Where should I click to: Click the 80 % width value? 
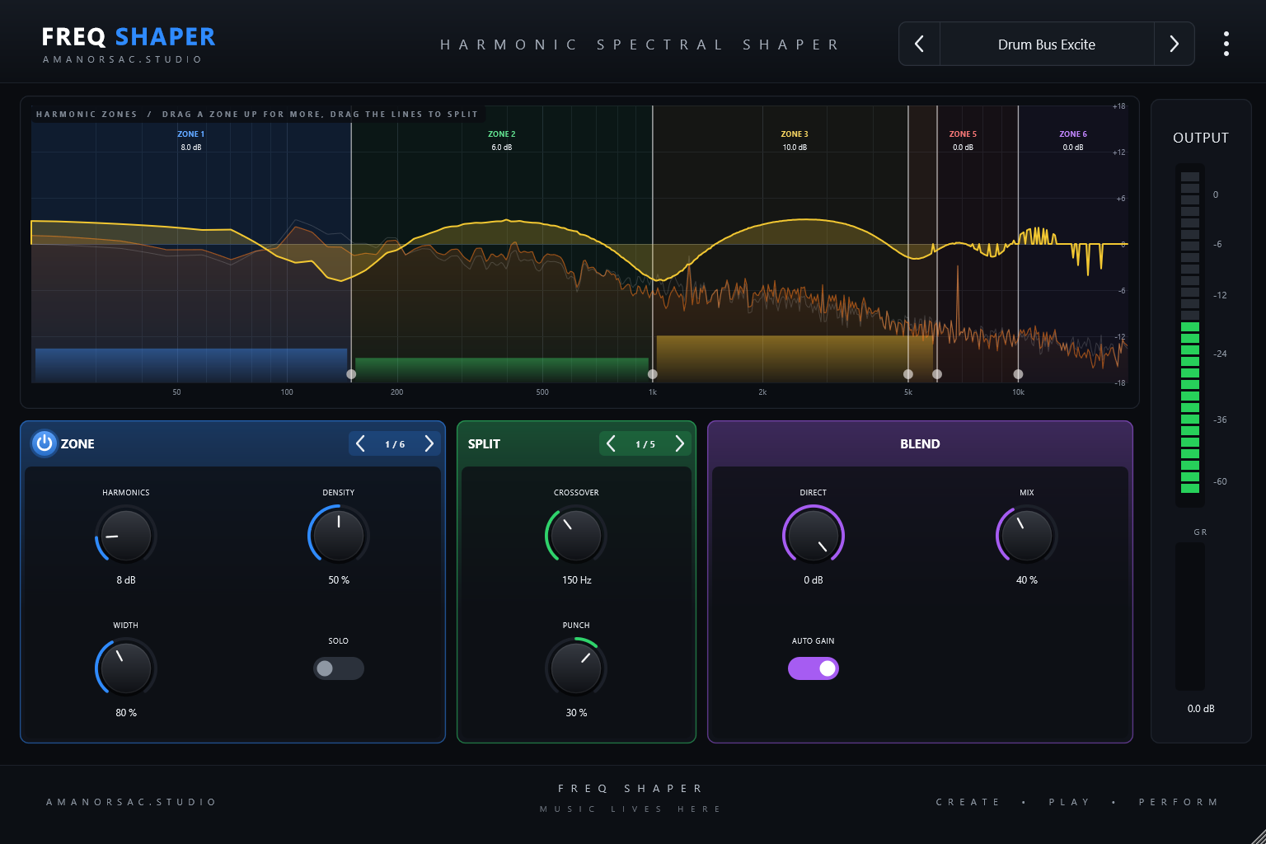pyautogui.click(x=126, y=713)
